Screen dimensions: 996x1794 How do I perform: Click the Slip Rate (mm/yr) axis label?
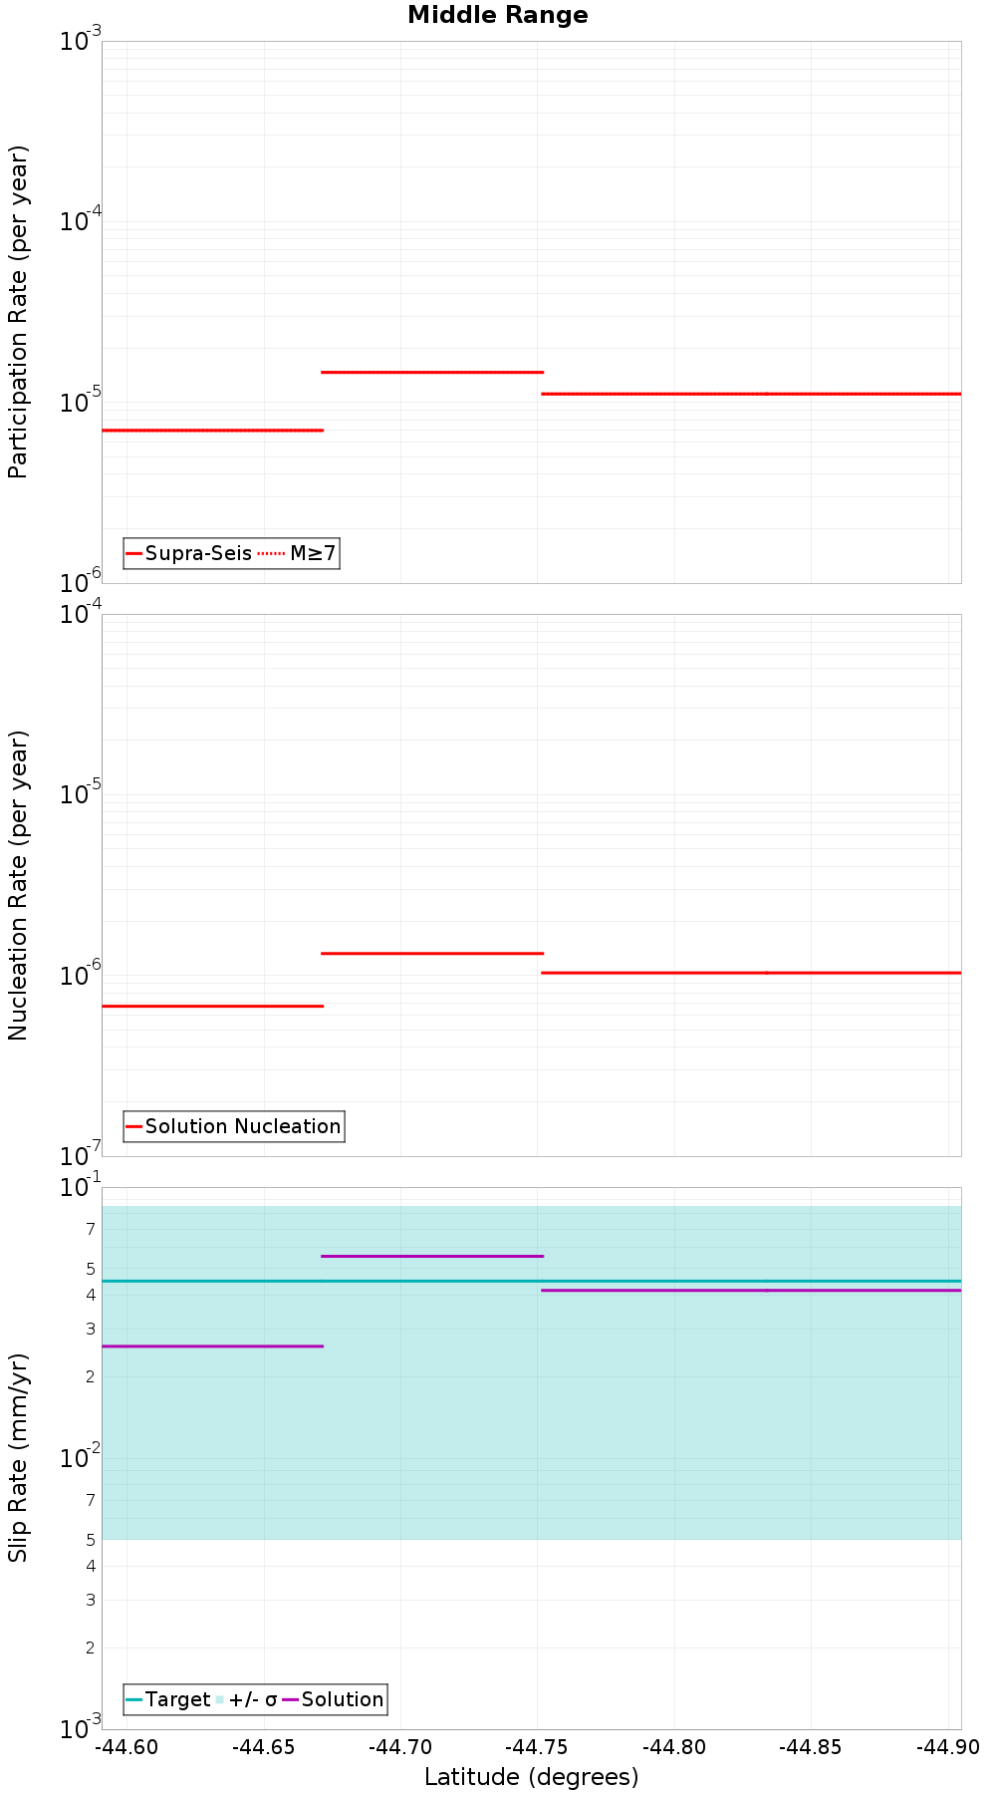(18, 1458)
